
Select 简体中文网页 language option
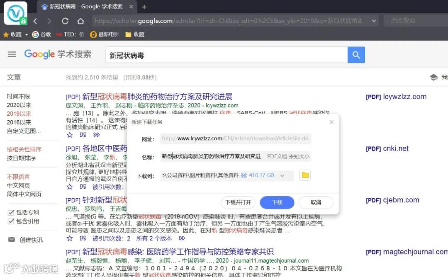[24, 194]
